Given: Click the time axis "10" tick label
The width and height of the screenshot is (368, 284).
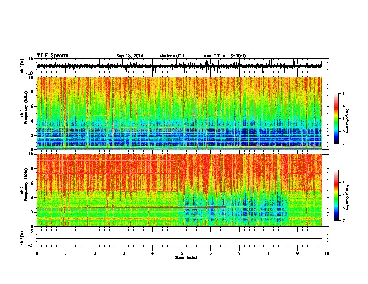Looking at the screenshot, I should click(327, 253).
